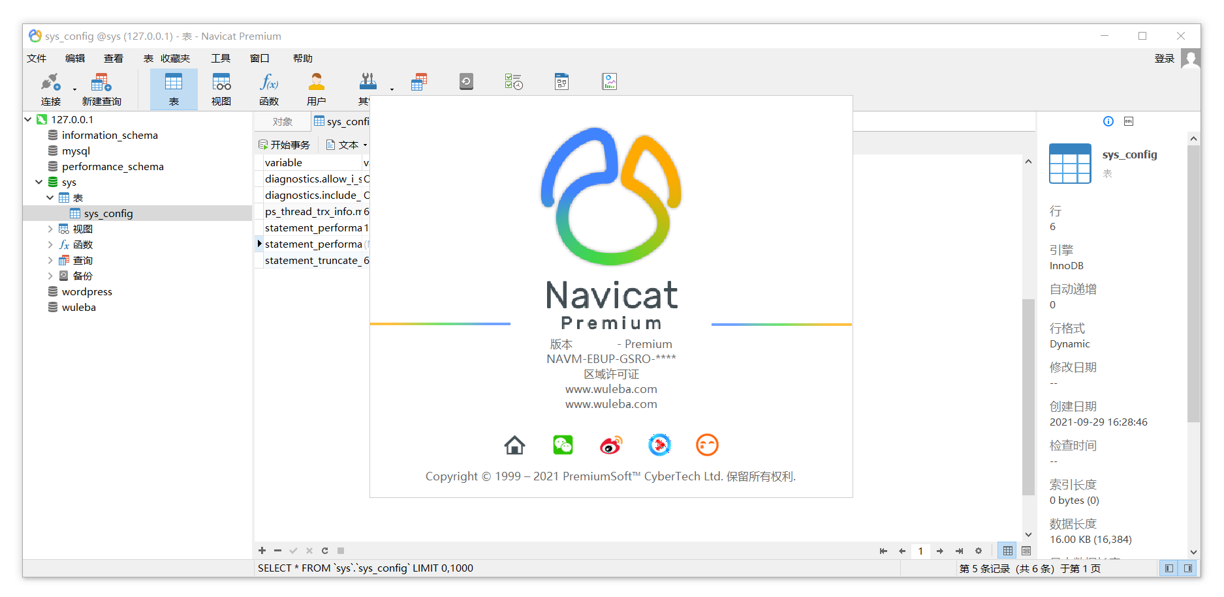Open the 文本 dropdown arrow
This screenshot has width=1224, height=597.
pyautogui.click(x=365, y=145)
